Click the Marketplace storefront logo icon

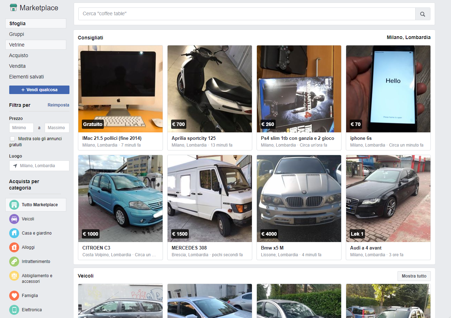13,8
